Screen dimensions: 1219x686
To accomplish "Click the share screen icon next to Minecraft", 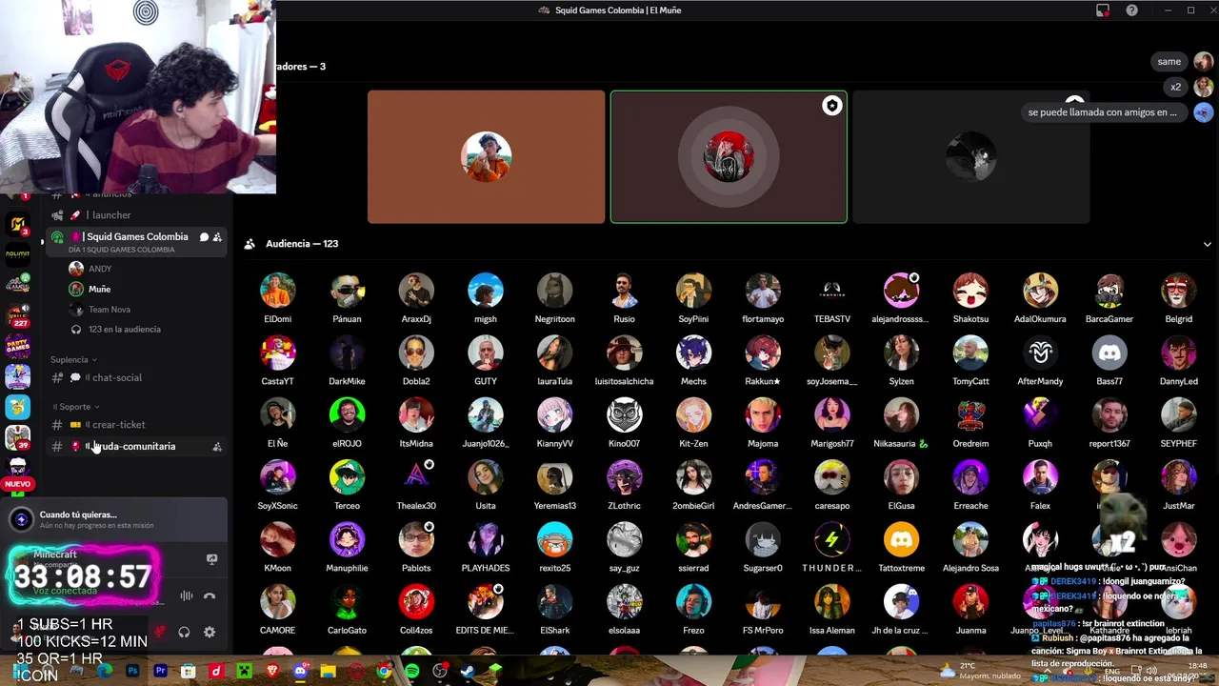I will [211, 559].
